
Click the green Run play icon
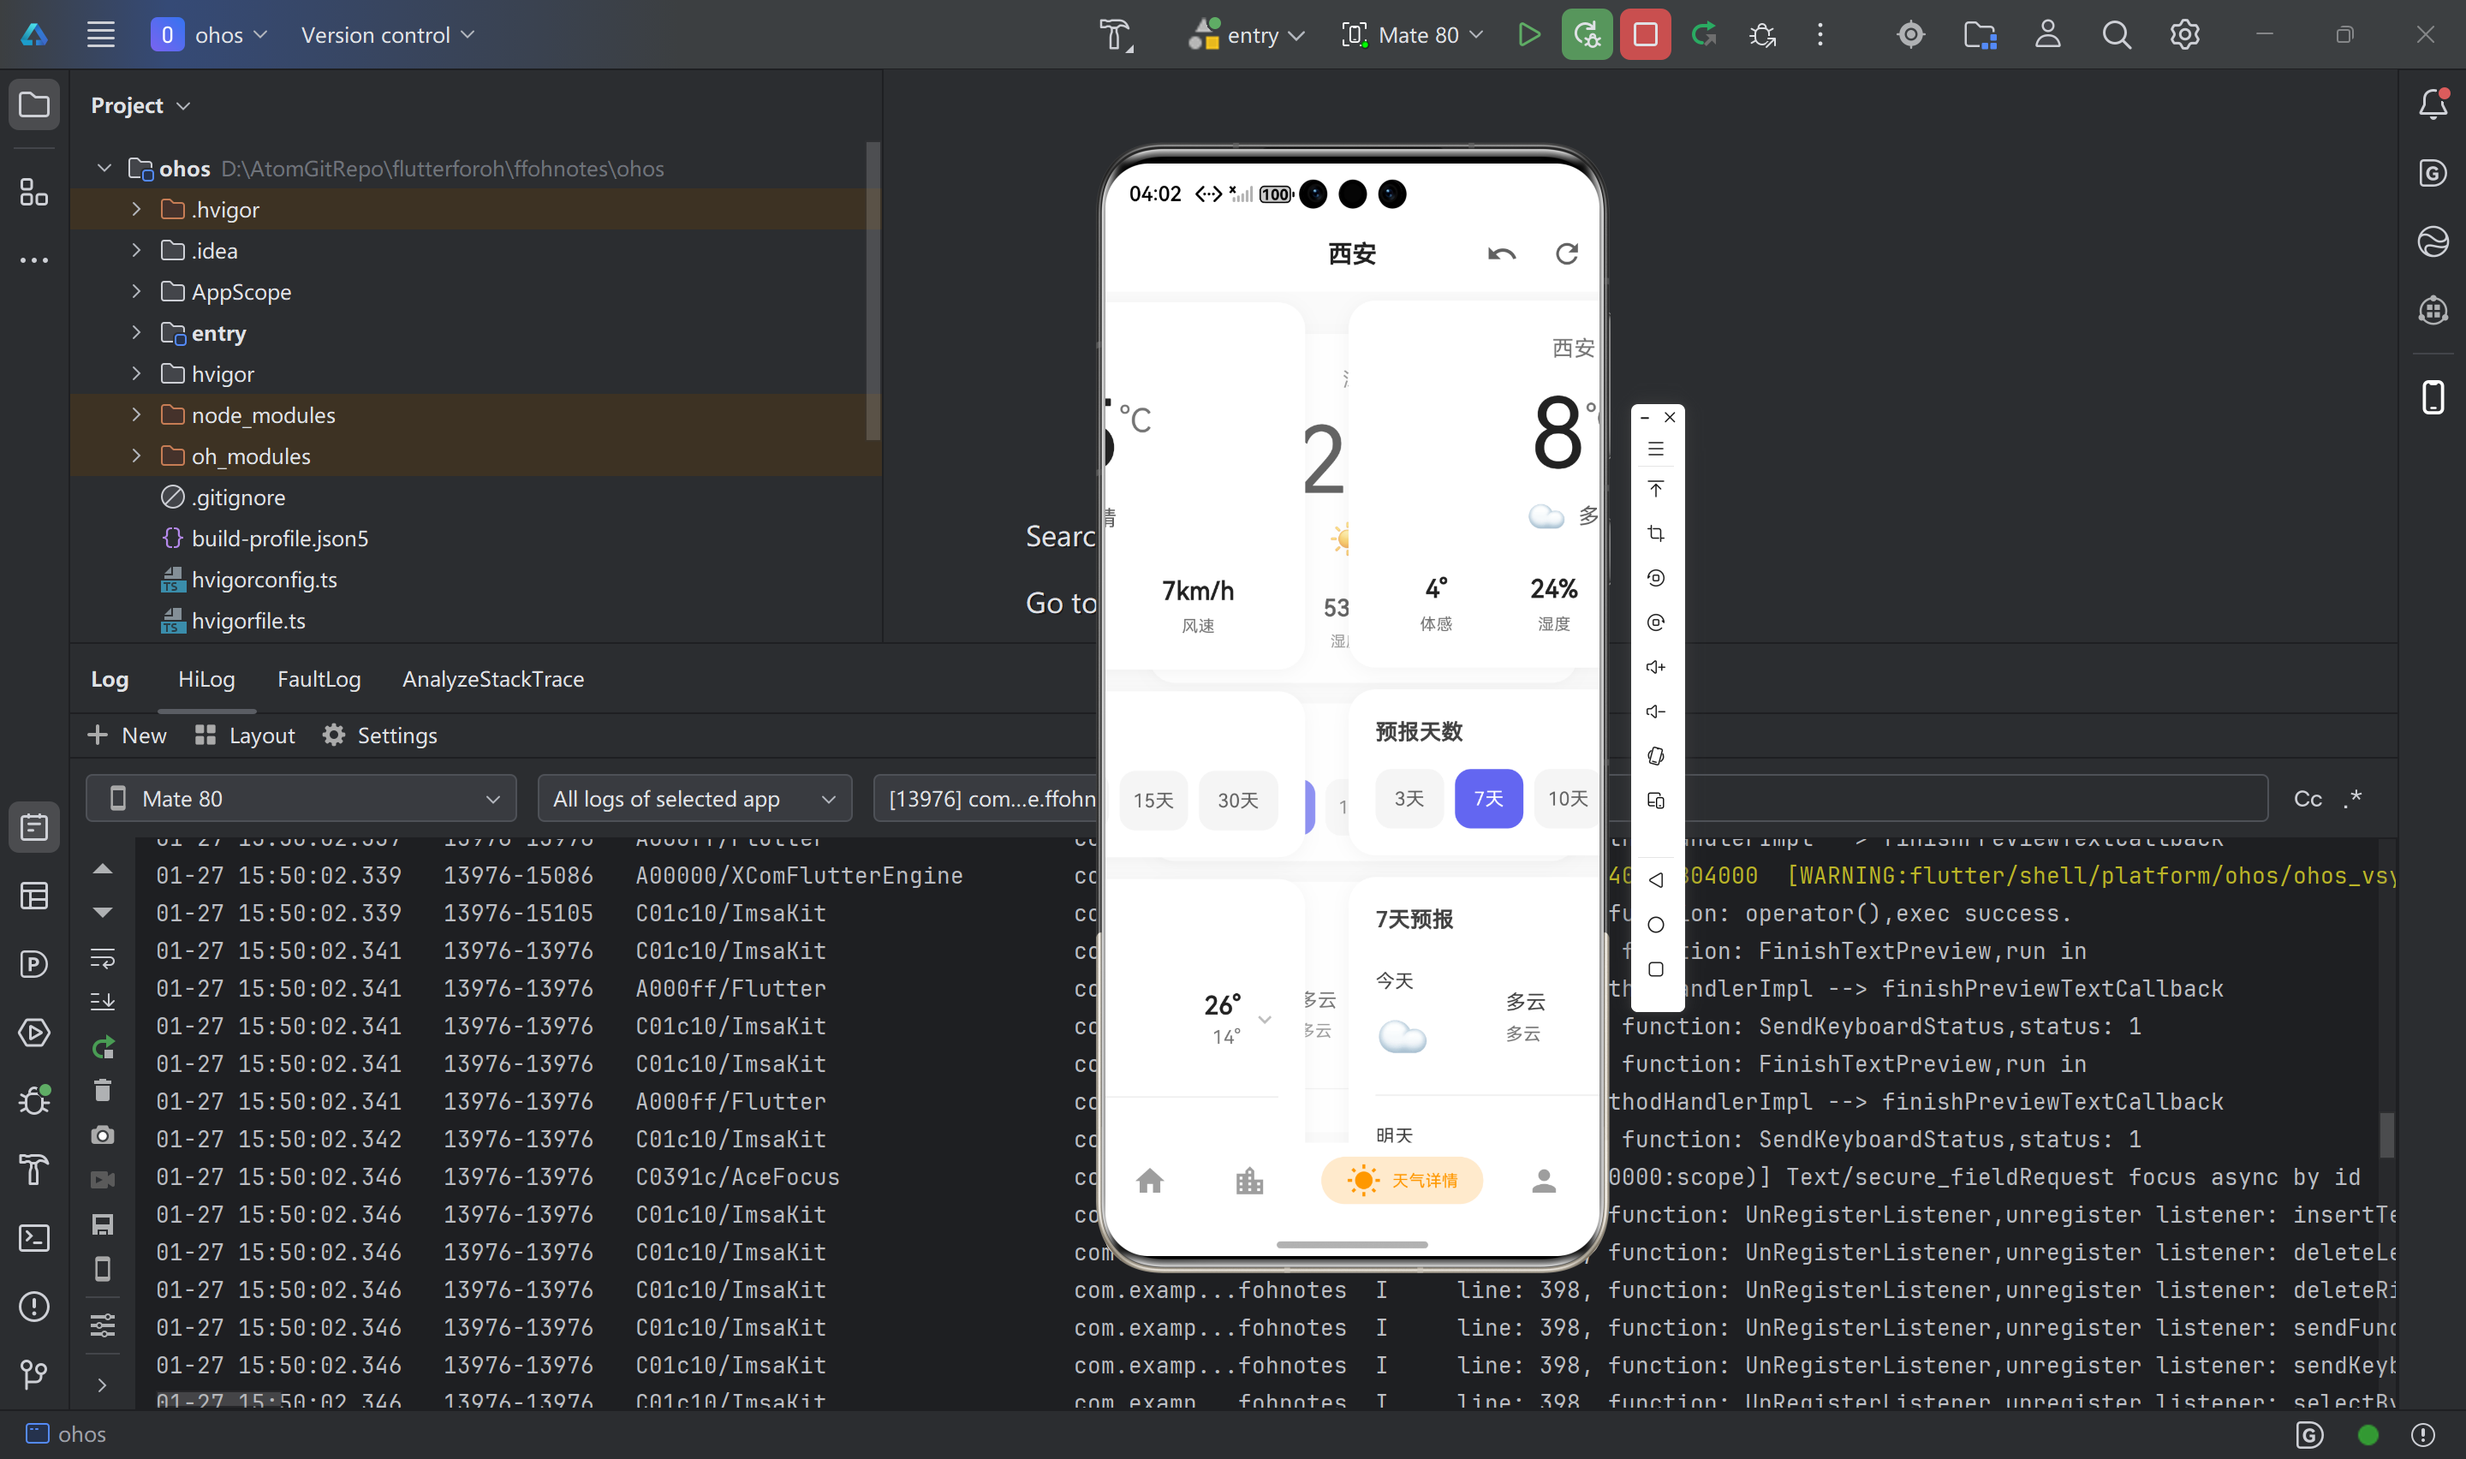click(x=1528, y=34)
